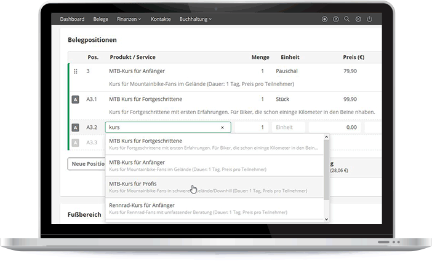Click the Neue Position button
The image size is (432, 261).
pos(86,164)
